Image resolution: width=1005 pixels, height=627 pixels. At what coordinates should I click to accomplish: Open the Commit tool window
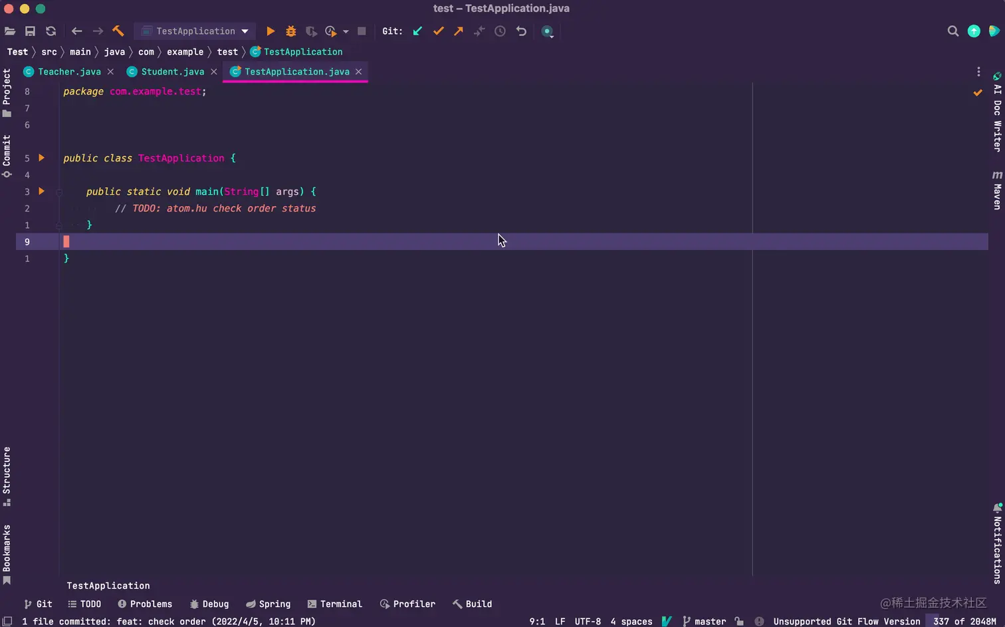(7, 156)
